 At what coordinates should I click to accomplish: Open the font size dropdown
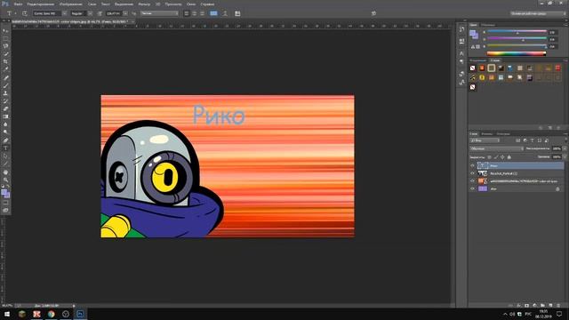[125, 13]
